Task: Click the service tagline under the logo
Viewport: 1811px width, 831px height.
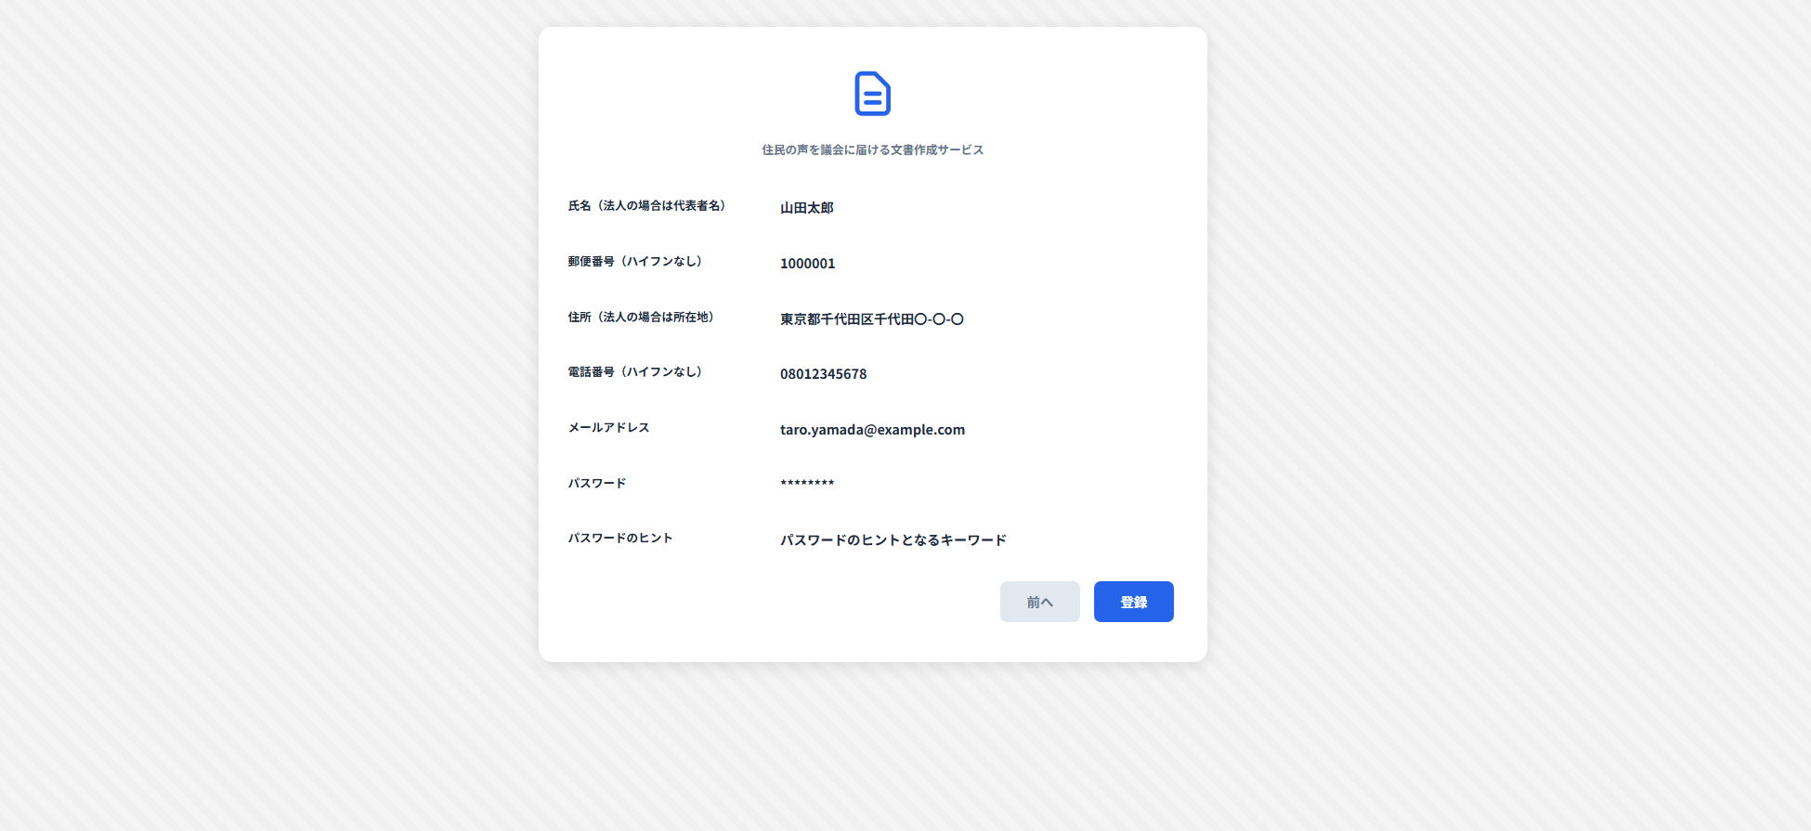Action: (872, 149)
